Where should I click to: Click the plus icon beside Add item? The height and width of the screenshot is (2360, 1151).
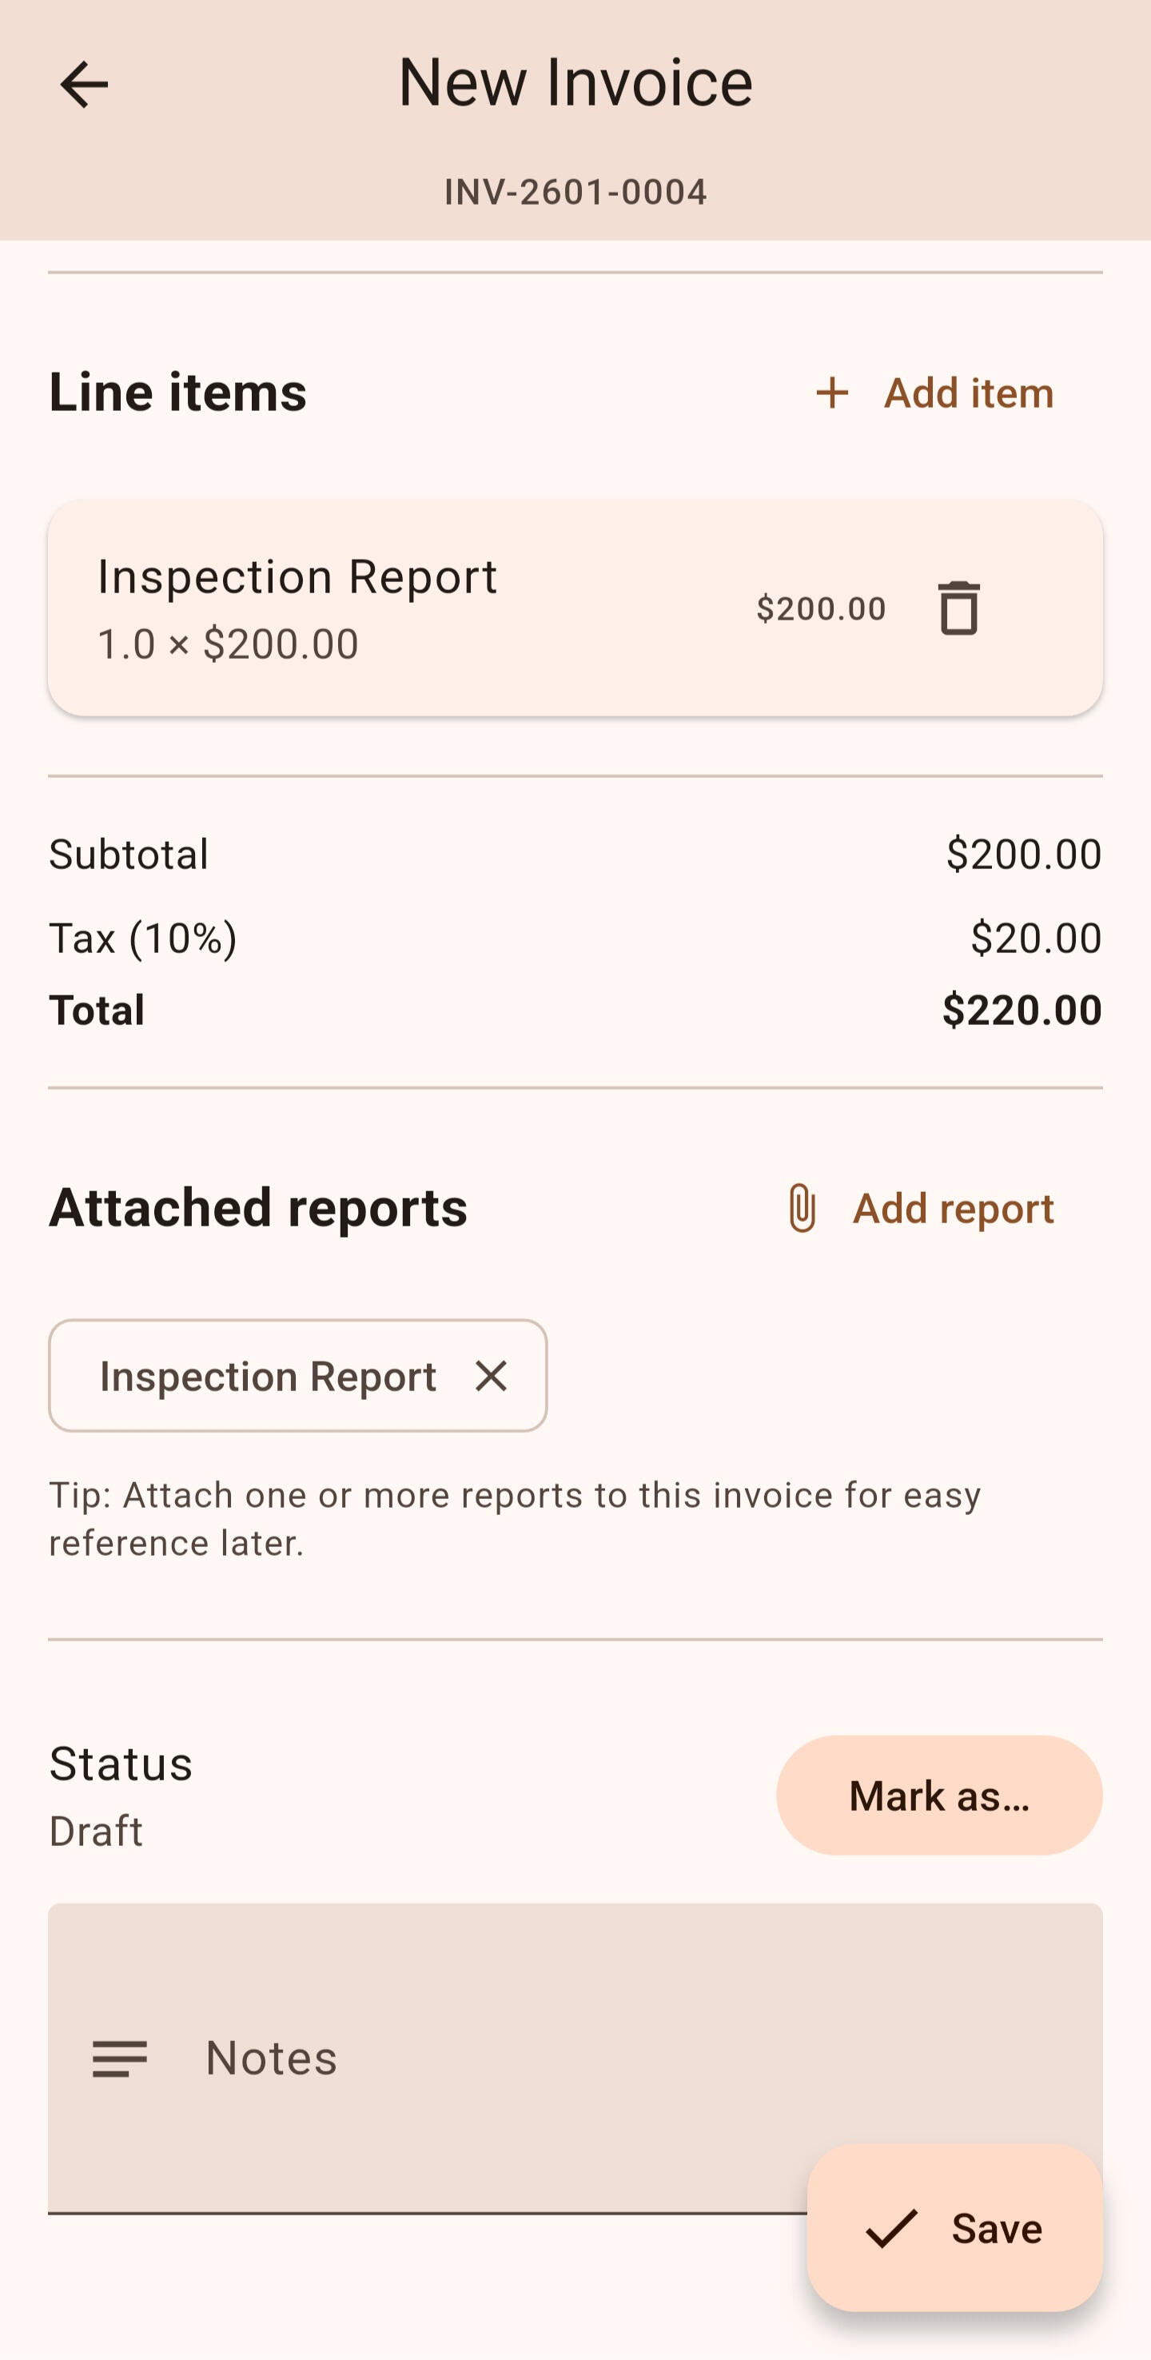(832, 393)
